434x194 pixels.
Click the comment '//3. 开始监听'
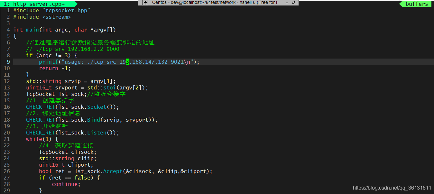[47, 126]
